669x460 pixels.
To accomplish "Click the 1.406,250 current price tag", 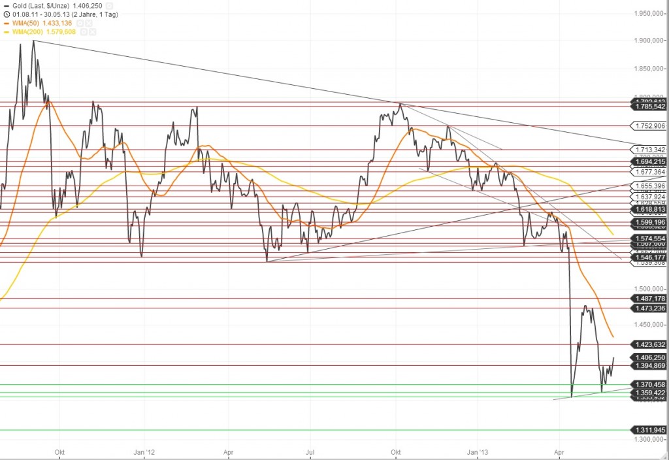I will (649, 357).
